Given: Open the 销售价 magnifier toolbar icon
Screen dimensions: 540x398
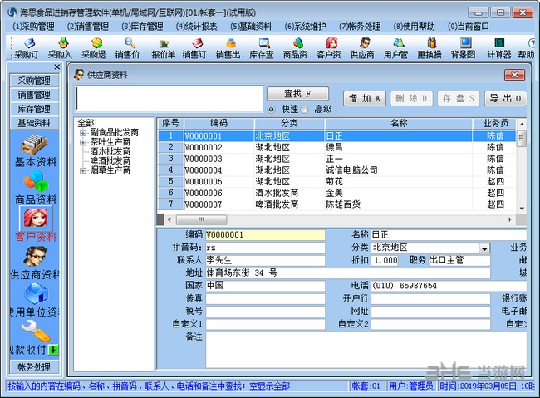Looking at the screenshot, I should point(130,48).
